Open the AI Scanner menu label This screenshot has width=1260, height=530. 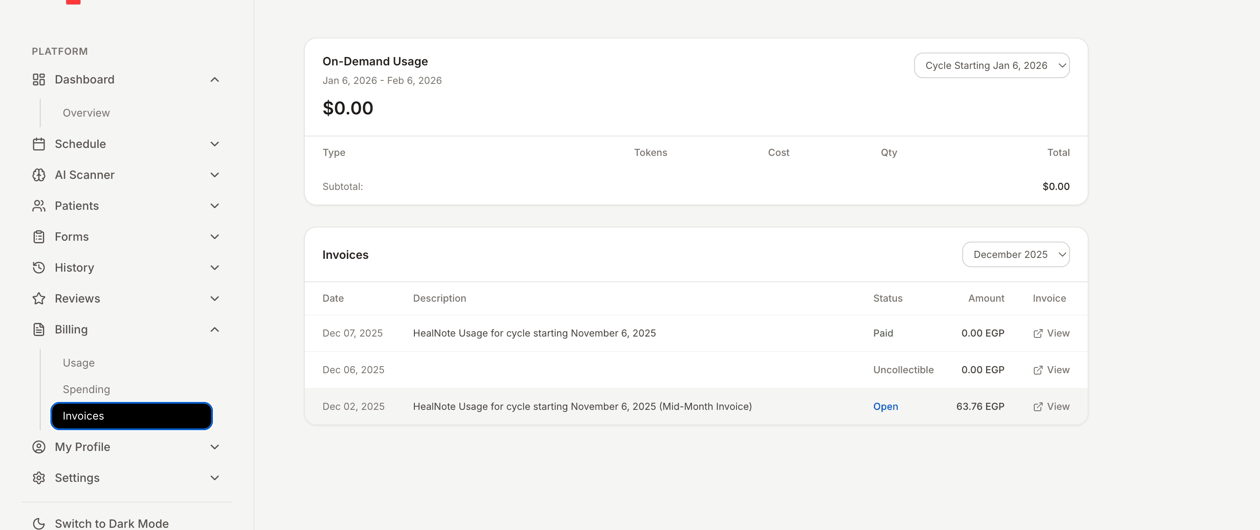click(85, 175)
